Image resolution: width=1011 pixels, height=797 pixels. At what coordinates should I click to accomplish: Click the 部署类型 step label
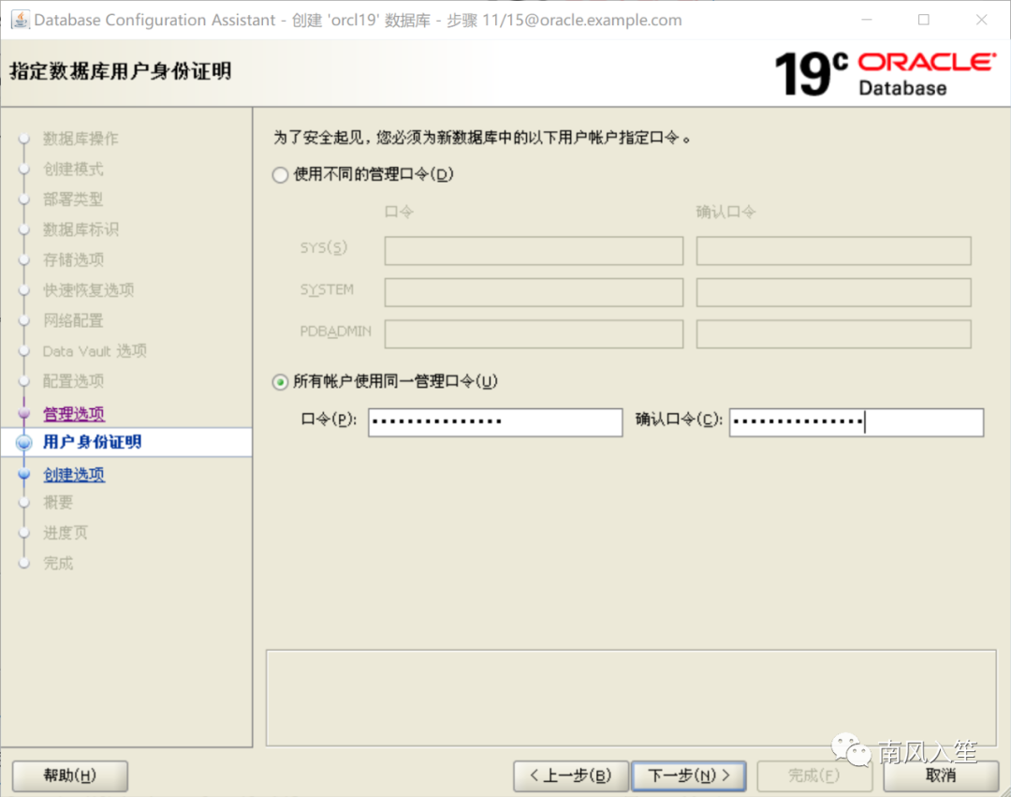tap(73, 199)
